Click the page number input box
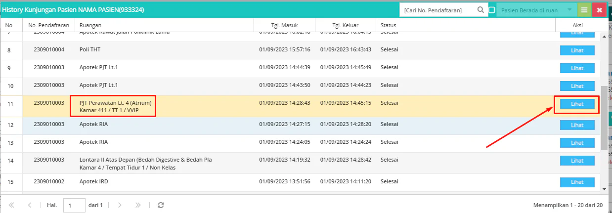 pyautogui.click(x=74, y=205)
